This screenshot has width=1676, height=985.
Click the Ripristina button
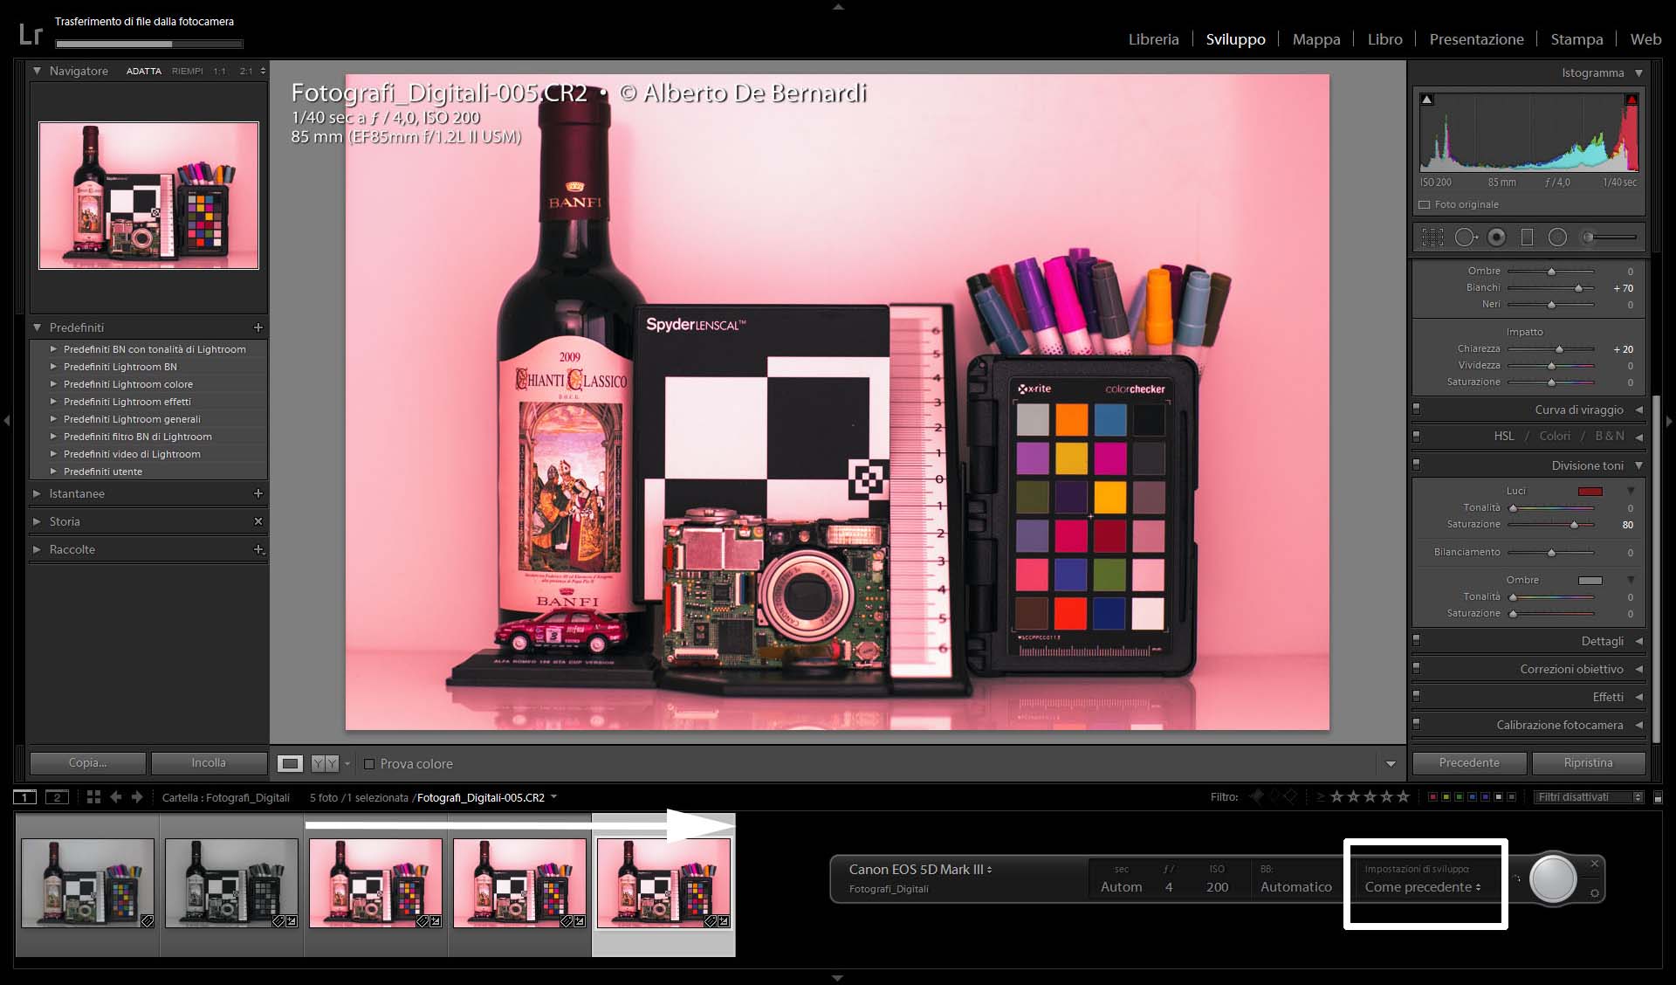click(1588, 762)
